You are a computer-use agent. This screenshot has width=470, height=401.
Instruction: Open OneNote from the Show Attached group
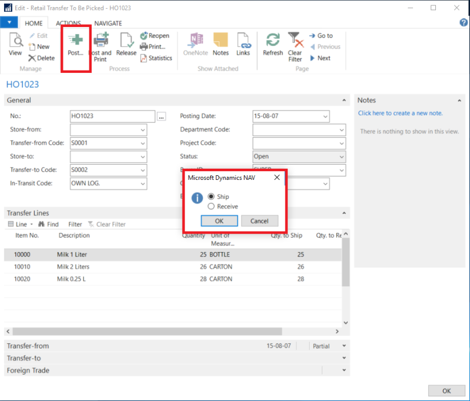pyautogui.click(x=195, y=46)
